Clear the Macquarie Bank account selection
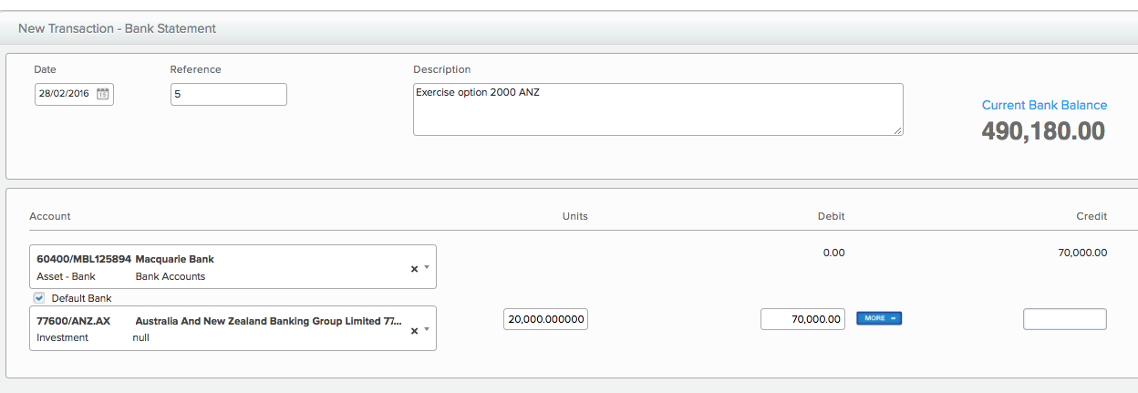This screenshot has height=393, width=1138. pos(414,269)
